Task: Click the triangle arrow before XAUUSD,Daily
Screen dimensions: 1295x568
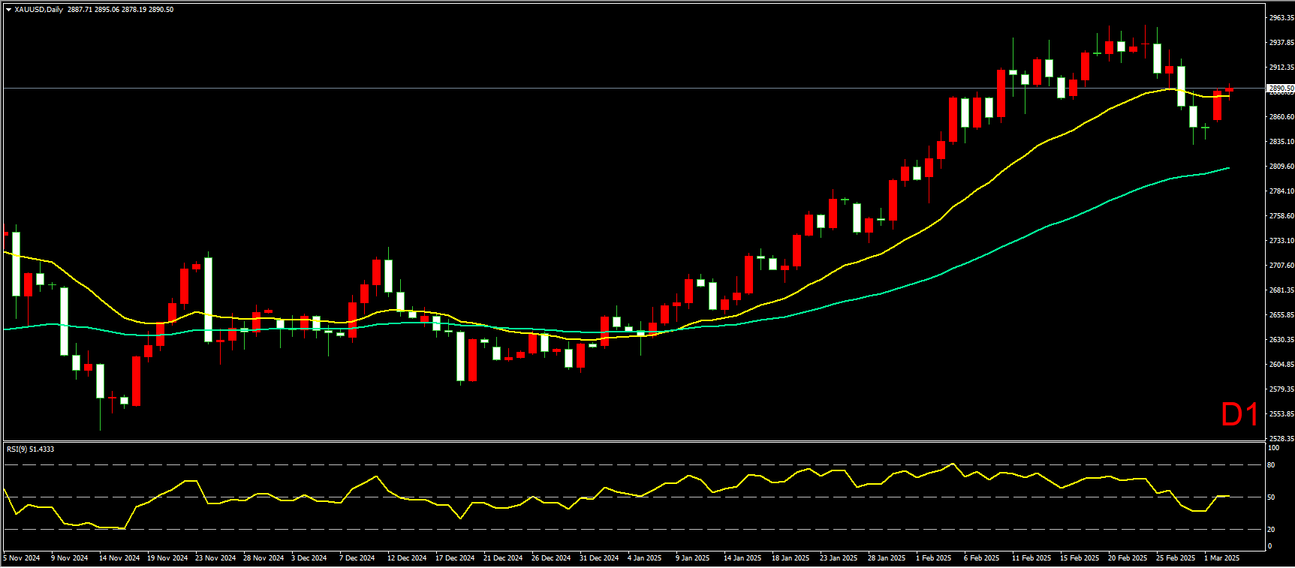Action: click(x=8, y=10)
